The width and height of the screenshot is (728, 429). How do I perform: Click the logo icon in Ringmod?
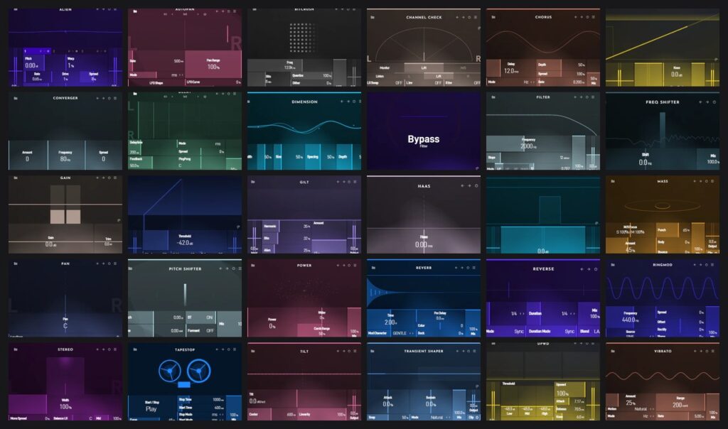coord(613,264)
